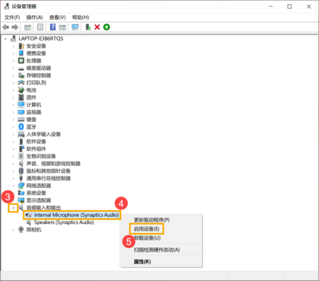The height and width of the screenshot is (281, 319).
Task: Click the Device Manager title bar icon
Action: coord(7,6)
